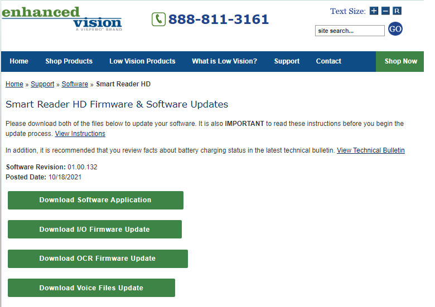Follow the Support breadcrumb link
435x307 pixels.
[x=42, y=84]
